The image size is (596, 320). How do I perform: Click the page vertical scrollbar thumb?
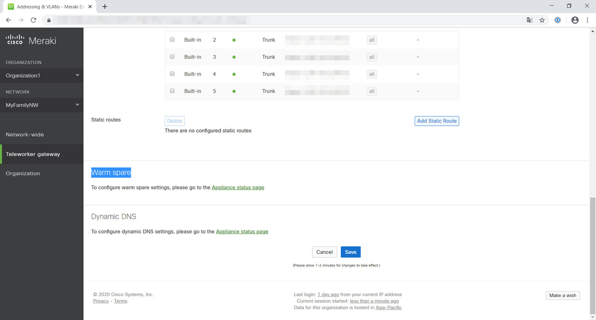(592, 255)
